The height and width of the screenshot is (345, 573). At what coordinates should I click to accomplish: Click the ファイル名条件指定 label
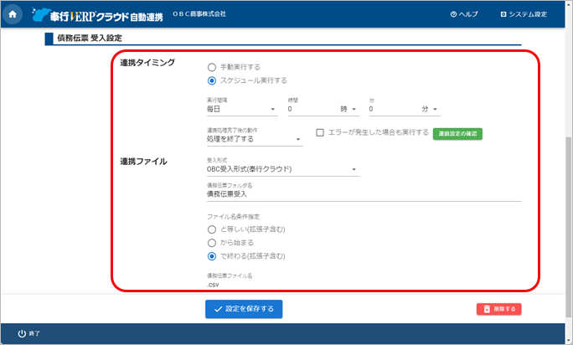click(x=233, y=217)
